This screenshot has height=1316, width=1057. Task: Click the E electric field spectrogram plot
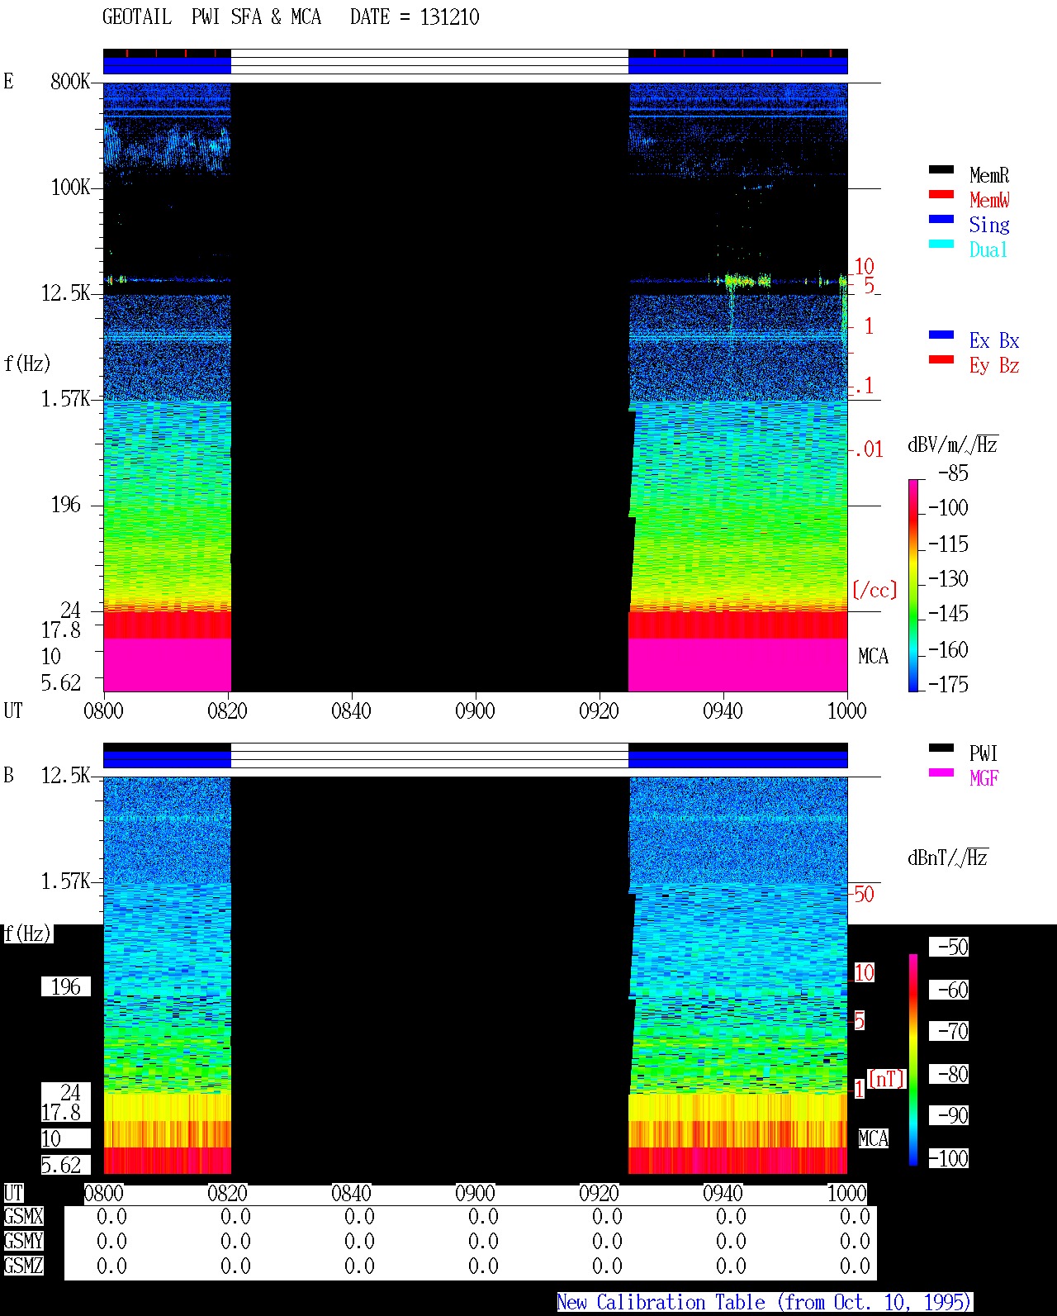tap(476, 387)
